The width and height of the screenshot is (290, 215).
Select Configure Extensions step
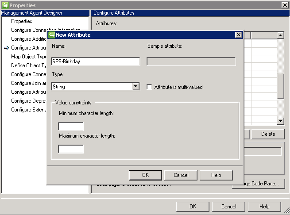[x=28, y=110]
